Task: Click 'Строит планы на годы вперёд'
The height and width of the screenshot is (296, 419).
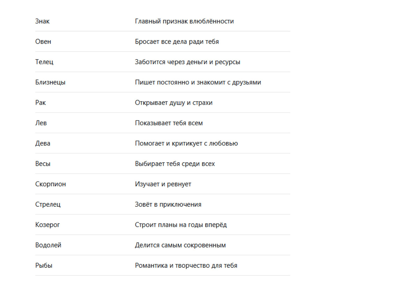Action: pos(181,225)
